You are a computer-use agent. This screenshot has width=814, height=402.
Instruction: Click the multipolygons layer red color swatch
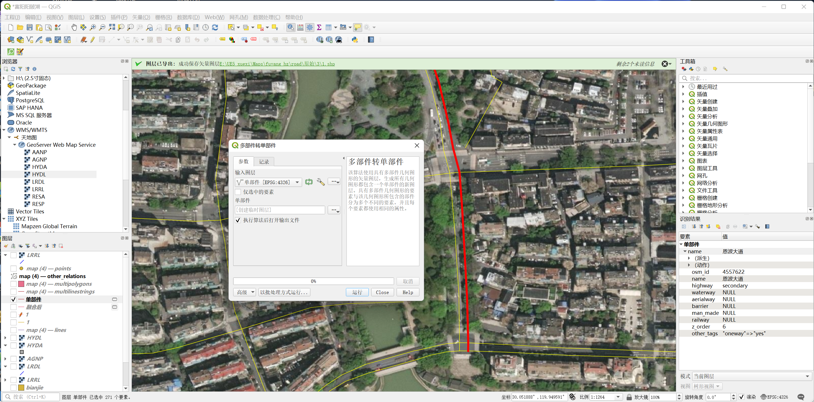[21, 284]
